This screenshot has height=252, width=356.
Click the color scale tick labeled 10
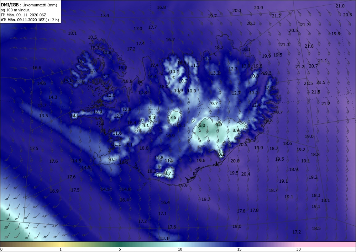coord(180,249)
